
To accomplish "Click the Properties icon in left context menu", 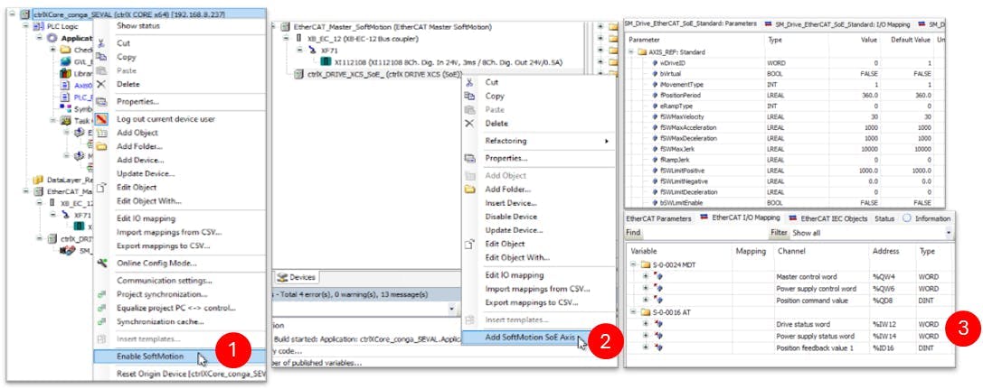I will pos(101,101).
